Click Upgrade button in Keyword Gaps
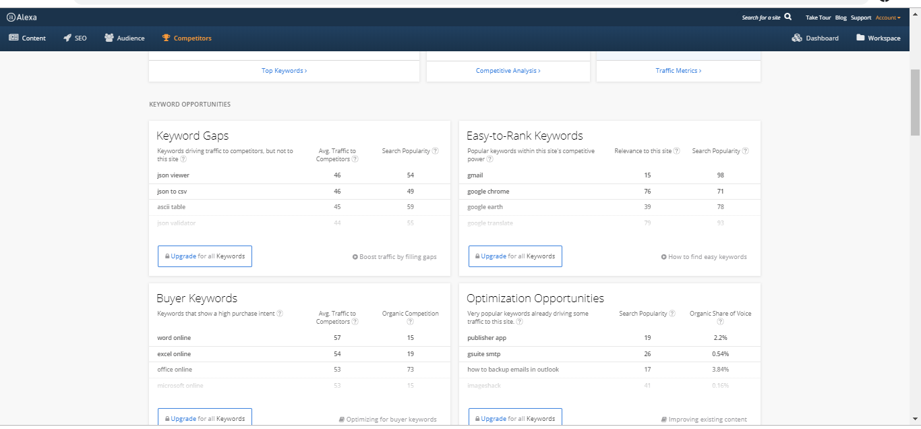The image size is (921, 429). click(x=205, y=256)
